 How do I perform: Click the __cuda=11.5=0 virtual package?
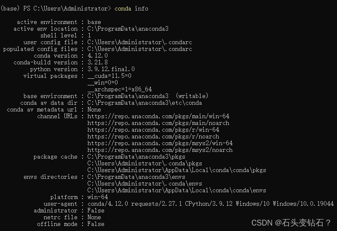point(110,76)
